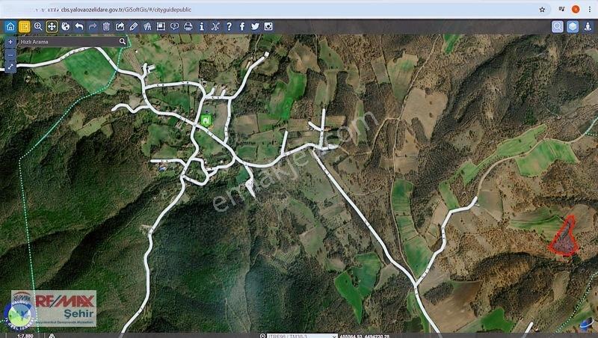Submit quick search with magnifier icon
598x338 pixels.
[122, 41]
